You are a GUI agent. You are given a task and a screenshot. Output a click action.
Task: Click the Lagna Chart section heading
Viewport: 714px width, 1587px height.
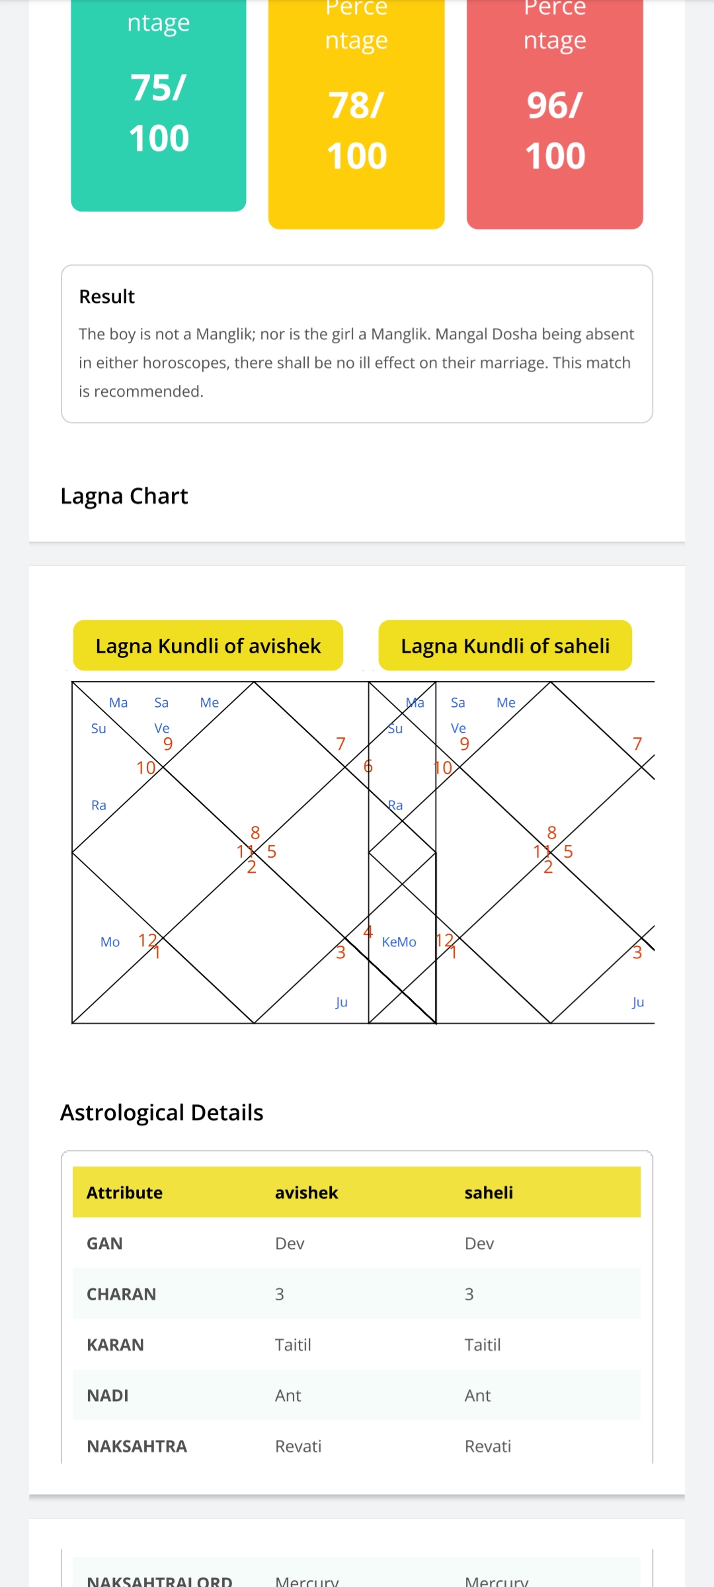[124, 496]
